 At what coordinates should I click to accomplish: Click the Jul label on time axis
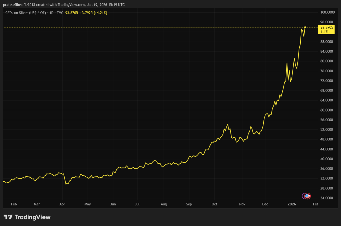click(137, 204)
